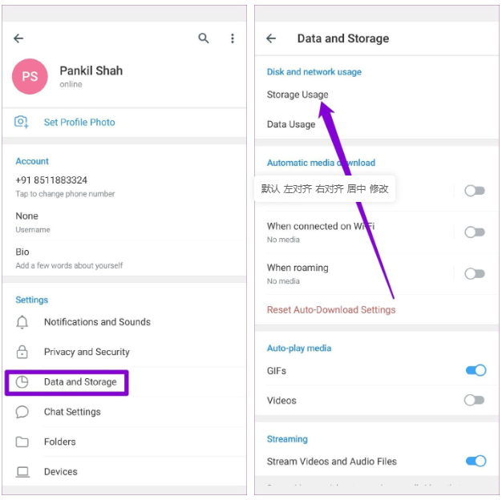Screen dimensions: 502x500
Task: Go back from Data and Storage
Action: [271, 38]
